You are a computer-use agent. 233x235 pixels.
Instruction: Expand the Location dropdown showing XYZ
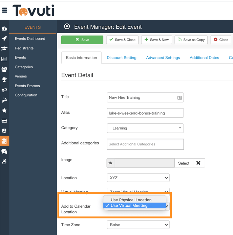[x=138, y=178]
